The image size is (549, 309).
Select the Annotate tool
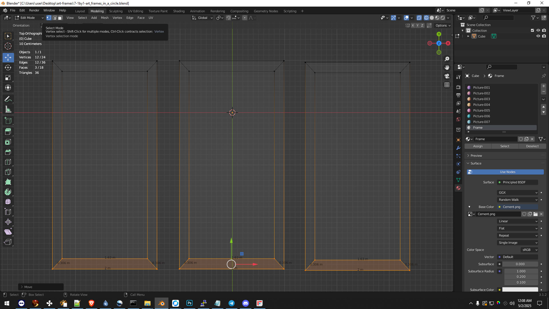(8, 99)
